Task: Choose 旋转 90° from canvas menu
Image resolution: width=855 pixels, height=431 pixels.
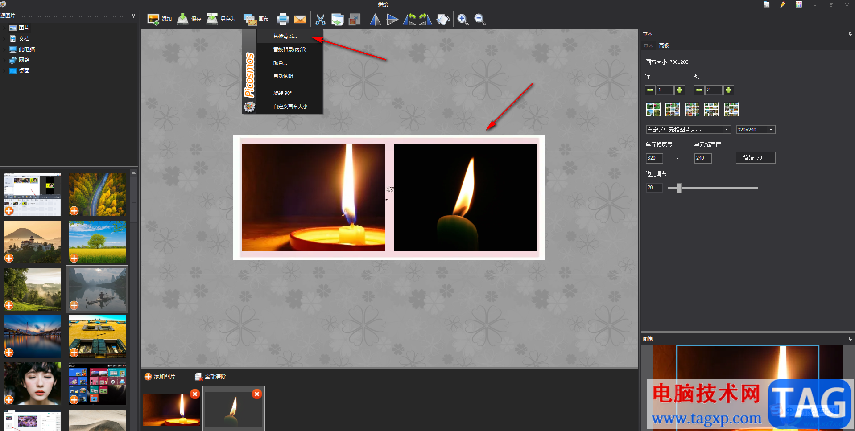Action: click(289, 93)
